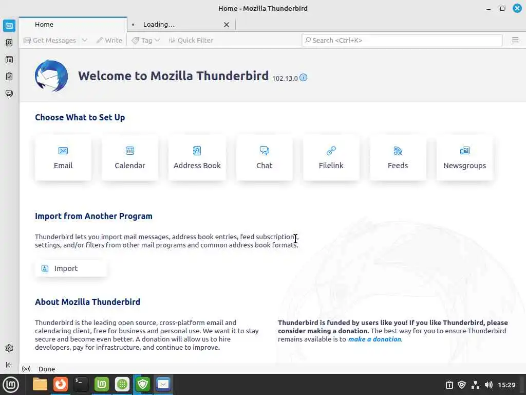
Task: Open the green grid app in taskbar
Action: tap(122, 384)
